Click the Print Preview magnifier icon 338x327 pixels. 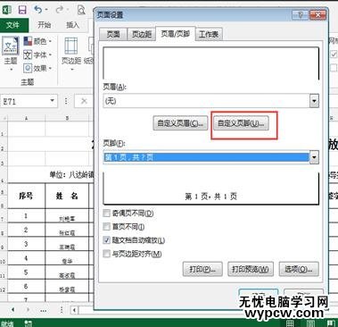pos(81,10)
